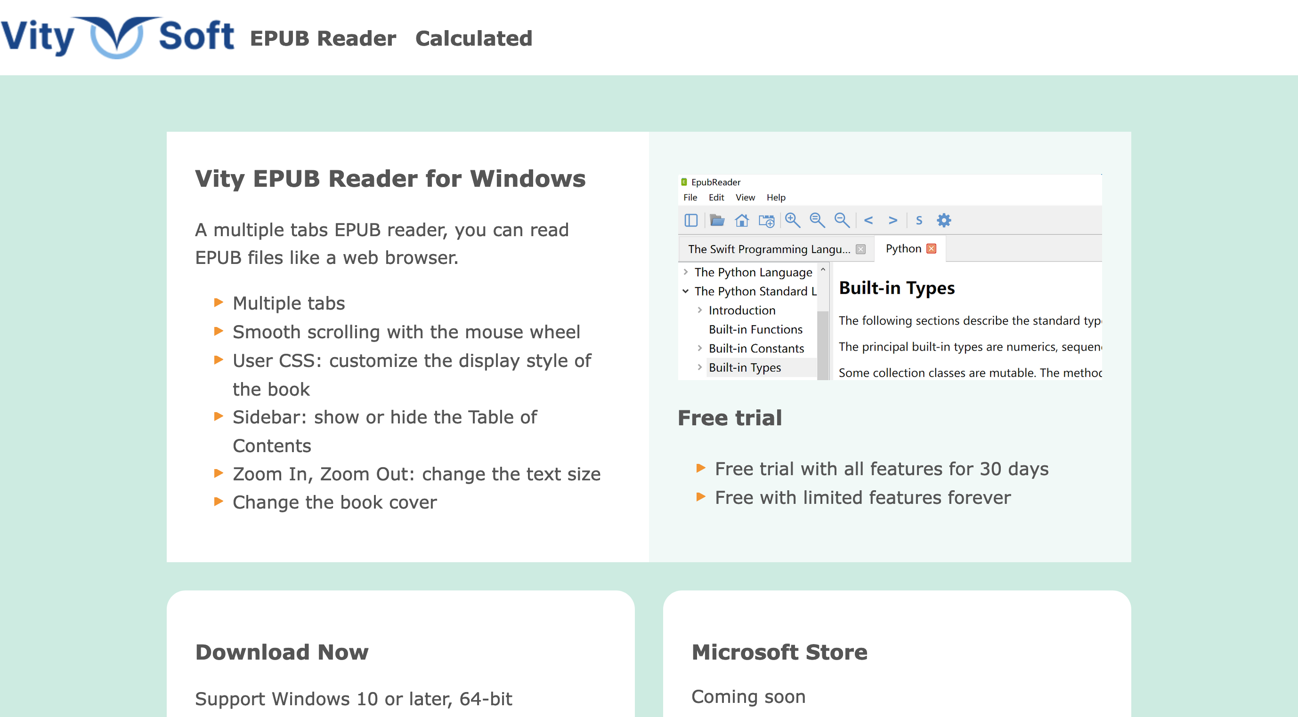
Task: Click the new tab plus icon in toolbar
Action: click(x=766, y=221)
